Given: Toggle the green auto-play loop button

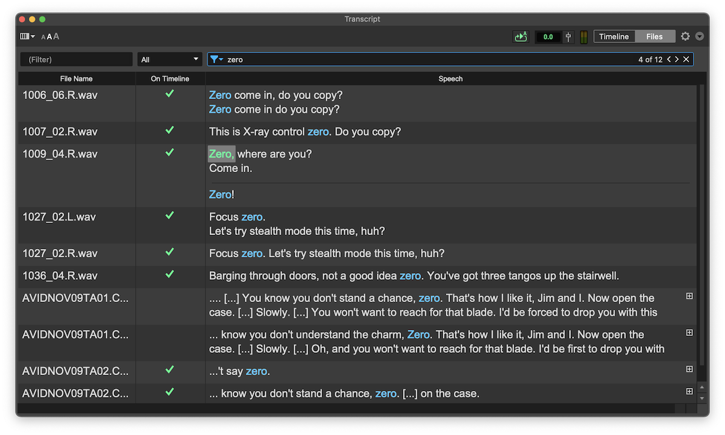Looking at the screenshot, I should point(521,37).
